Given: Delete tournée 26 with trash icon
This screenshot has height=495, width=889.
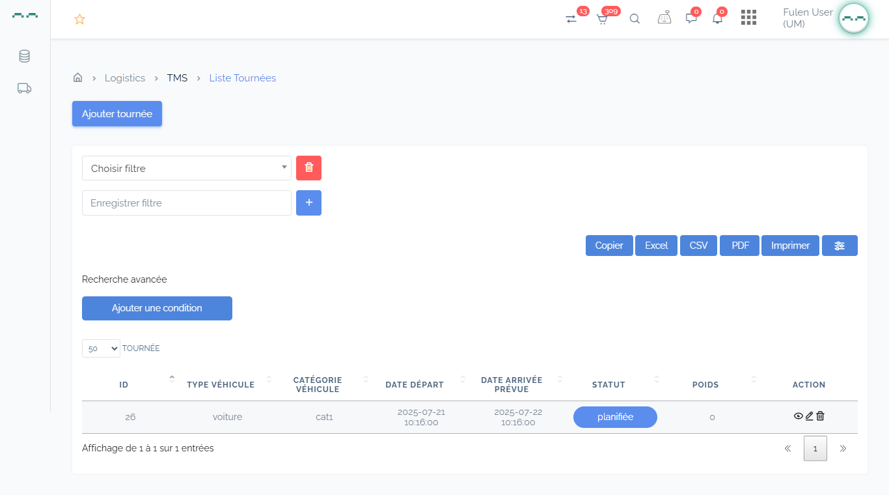Looking at the screenshot, I should [820, 416].
